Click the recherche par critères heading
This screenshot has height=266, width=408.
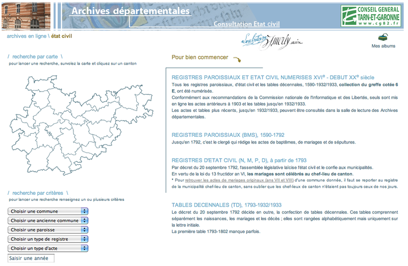(x=38, y=193)
